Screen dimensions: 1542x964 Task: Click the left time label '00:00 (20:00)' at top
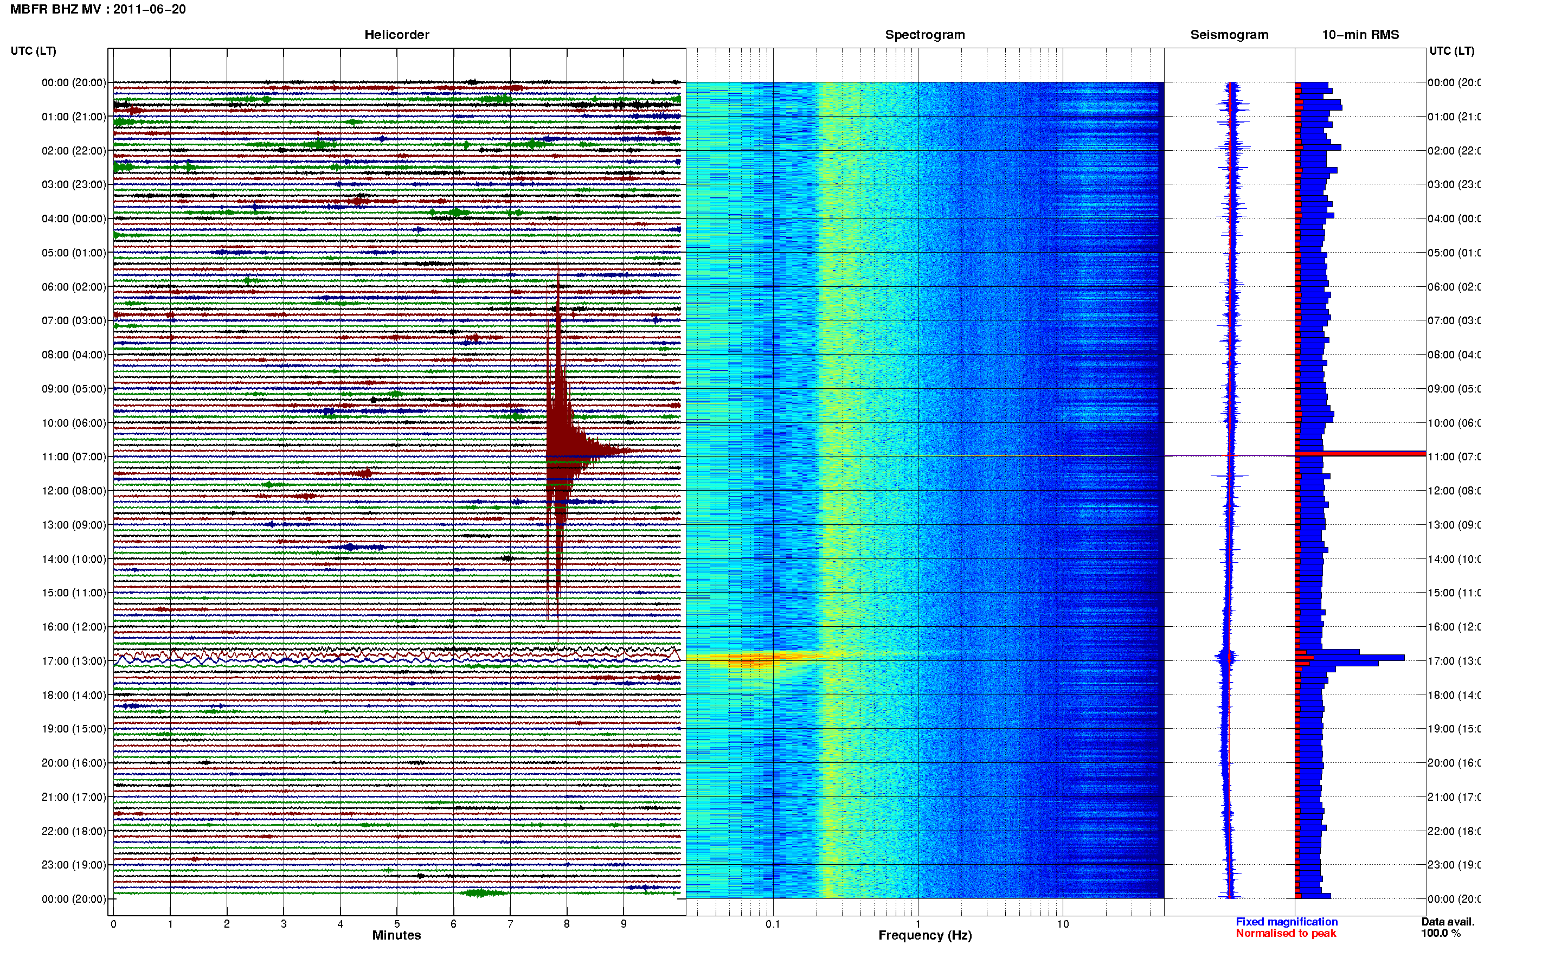click(74, 82)
